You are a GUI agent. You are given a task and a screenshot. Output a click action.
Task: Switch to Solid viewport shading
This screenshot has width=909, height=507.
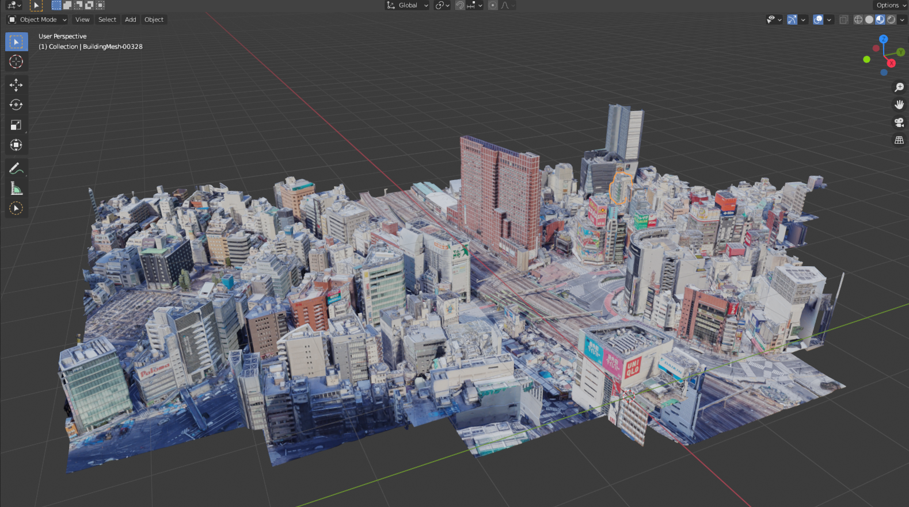coord(869,20)
